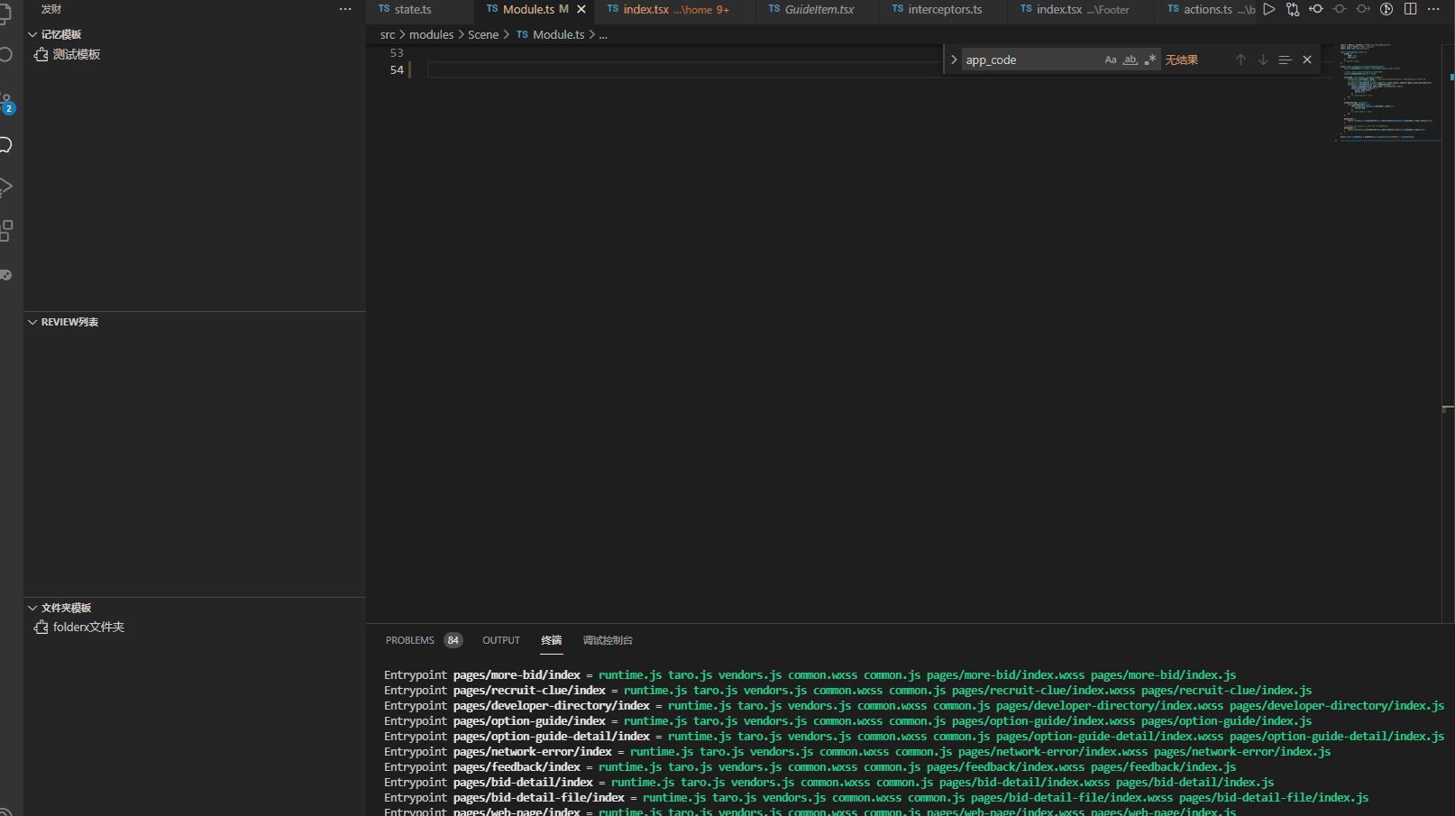Run the current file with play icon

click(x=1268, y=9)
